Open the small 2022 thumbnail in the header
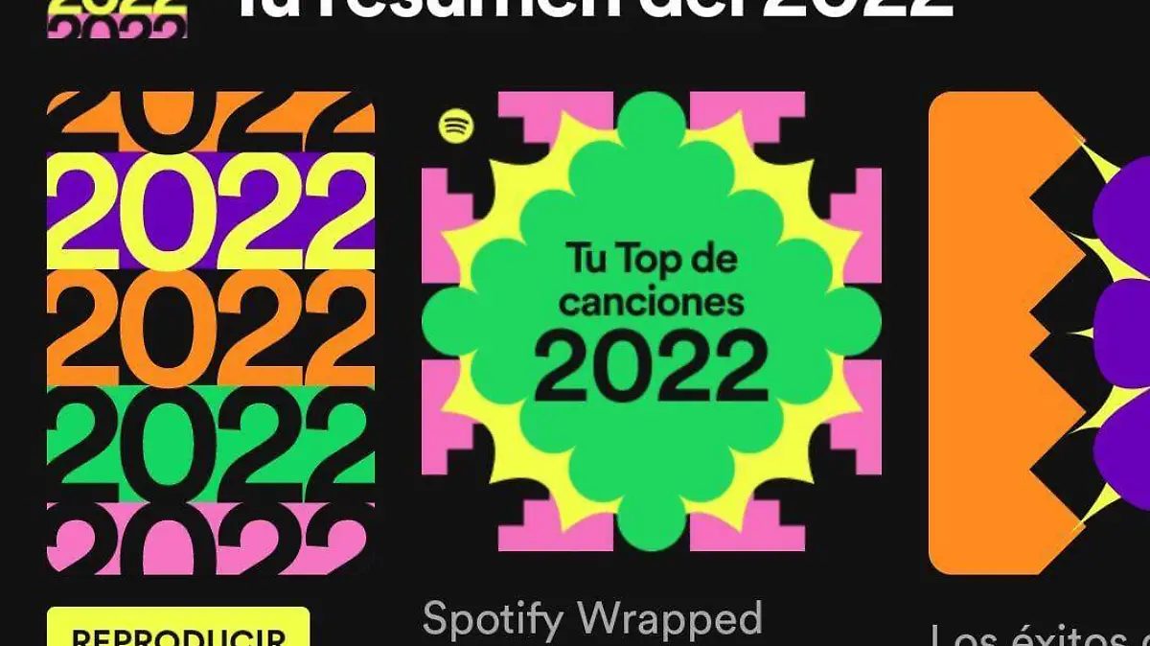The width and height of the screenshot is (1150, 646). tap(117, 19)
